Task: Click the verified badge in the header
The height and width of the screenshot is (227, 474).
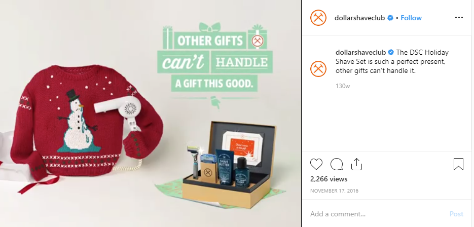Action: tap(390, 18)
